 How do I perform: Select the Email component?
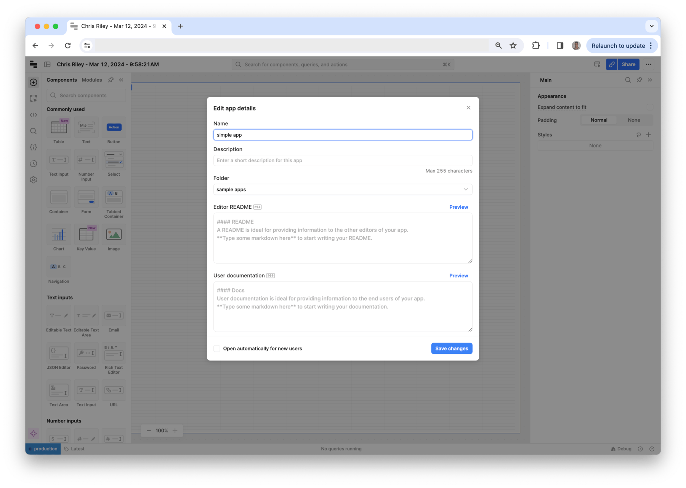point(114,319)
